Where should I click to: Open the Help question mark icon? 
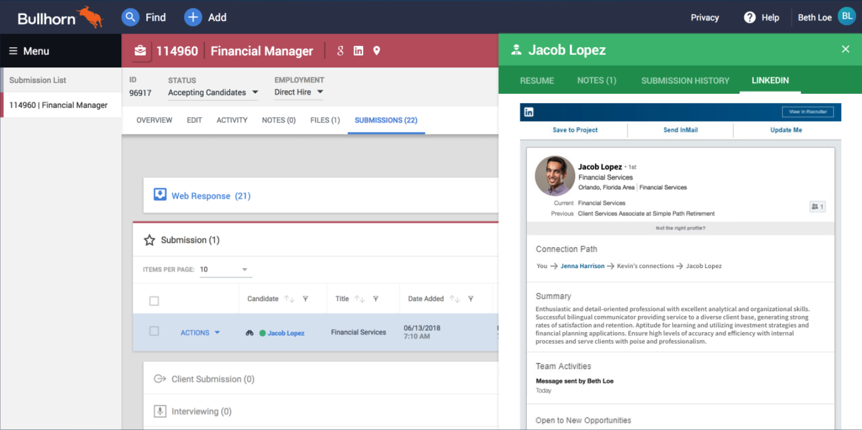pyautogui.click(x=750, y=17)
